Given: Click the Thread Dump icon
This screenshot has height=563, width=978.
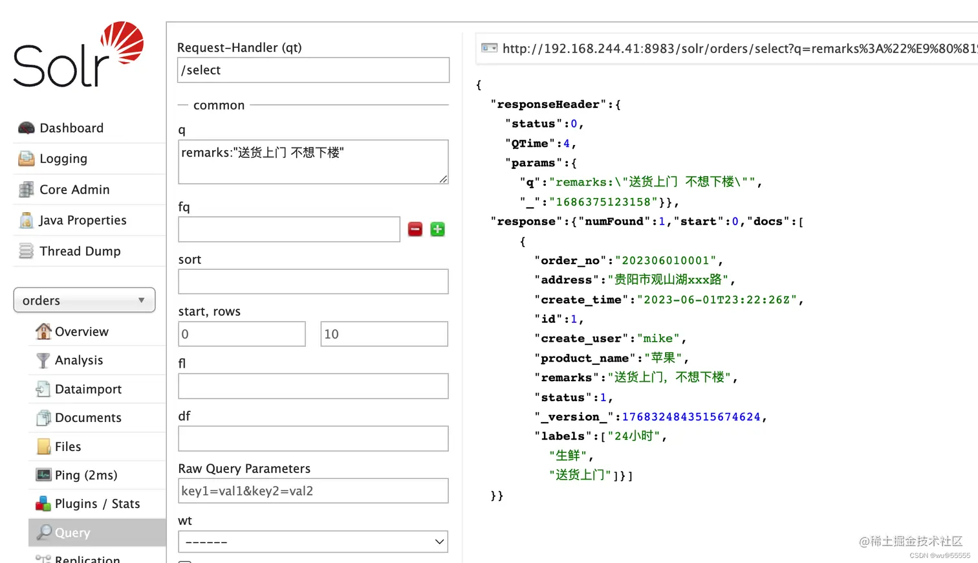Looking at the screenshot, I should click(27, 251).
